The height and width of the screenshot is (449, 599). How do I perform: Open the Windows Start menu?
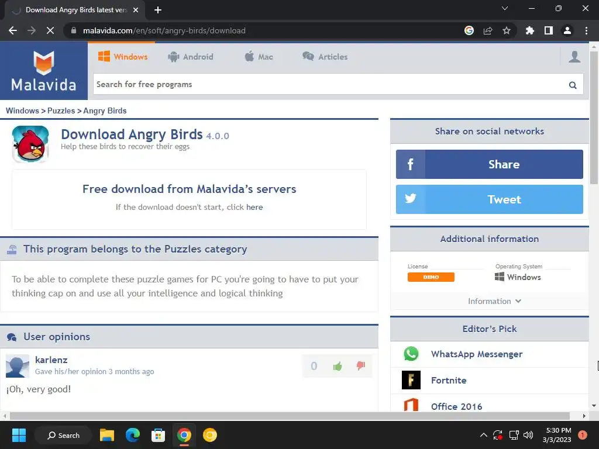point(19,435)
